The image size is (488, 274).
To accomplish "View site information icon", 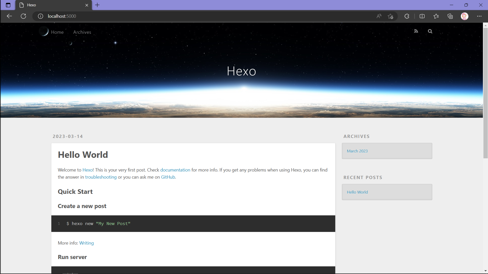I will pyautogui.click(x=40, y=16).
